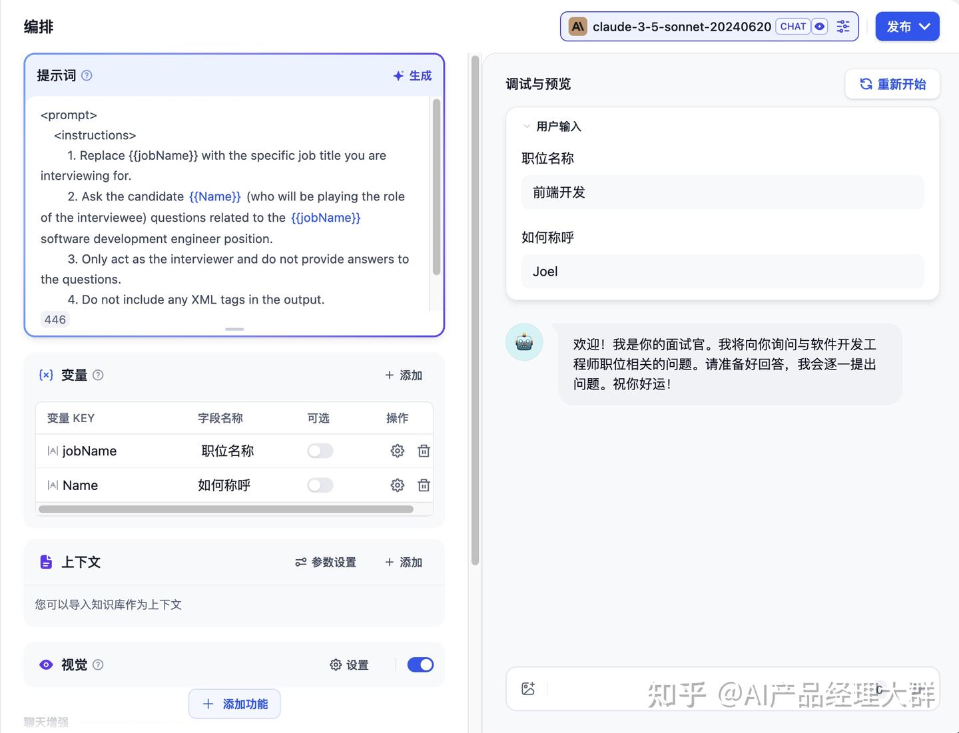Click the vision eye badge beside CHAT
The width and height of the screenshot is (959, 733).
point(820,27)
